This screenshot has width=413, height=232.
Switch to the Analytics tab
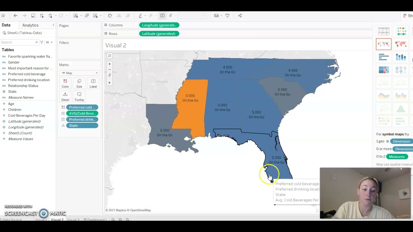point(30,25)
